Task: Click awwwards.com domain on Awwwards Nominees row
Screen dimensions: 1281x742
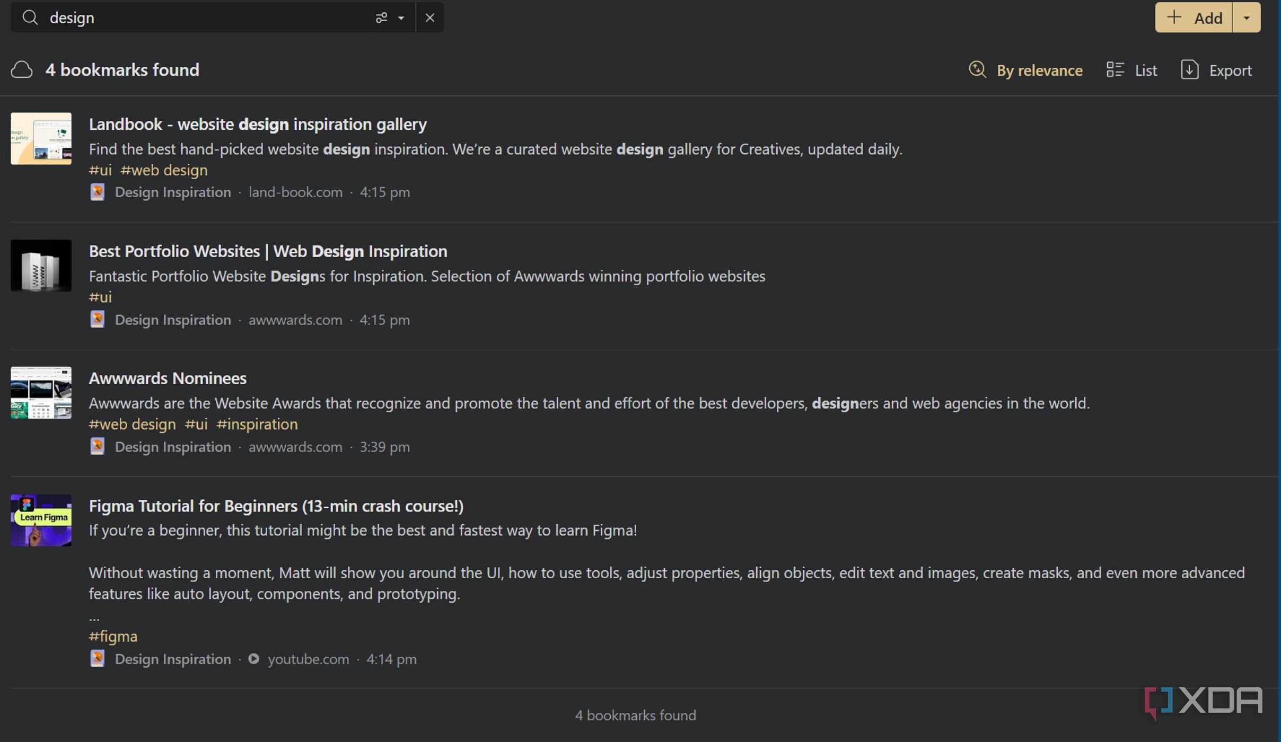Action: 295,447
